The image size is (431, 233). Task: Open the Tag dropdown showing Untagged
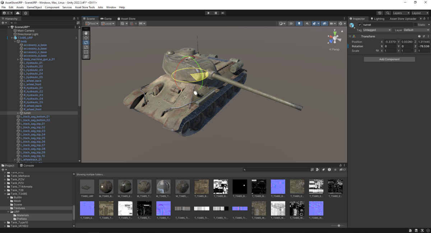[x=376, y=30]
